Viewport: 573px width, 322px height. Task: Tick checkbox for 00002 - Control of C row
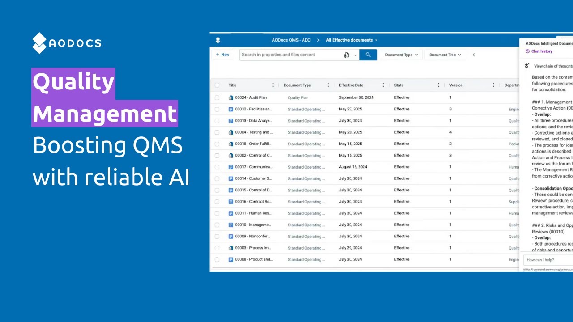tap(217, 156)
